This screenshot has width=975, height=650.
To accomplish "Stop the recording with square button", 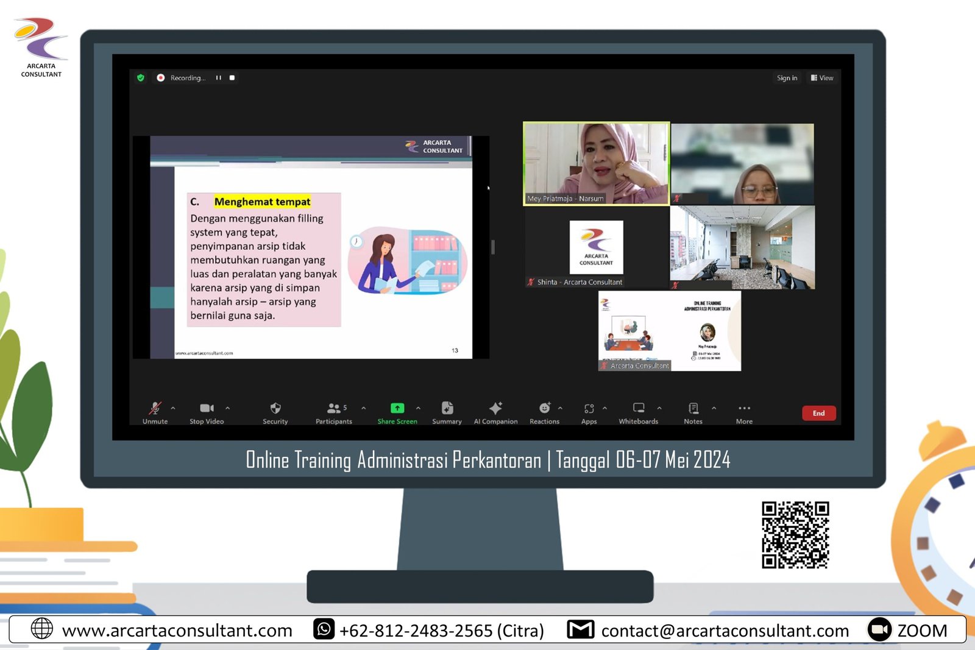I will click(232, 78).
